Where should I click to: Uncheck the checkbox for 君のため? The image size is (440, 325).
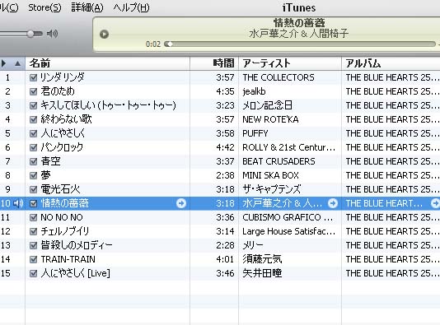34,91
